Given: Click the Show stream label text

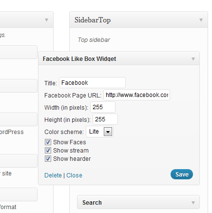Looking at the screenshot, I should tap(71, 151).
